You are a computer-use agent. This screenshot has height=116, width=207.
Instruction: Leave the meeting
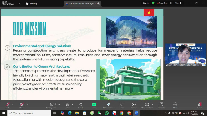pos(200,106)
